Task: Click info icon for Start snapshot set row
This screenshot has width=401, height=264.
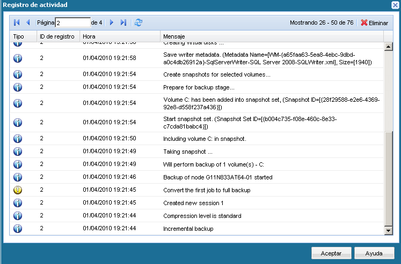Action: [18, 123]
